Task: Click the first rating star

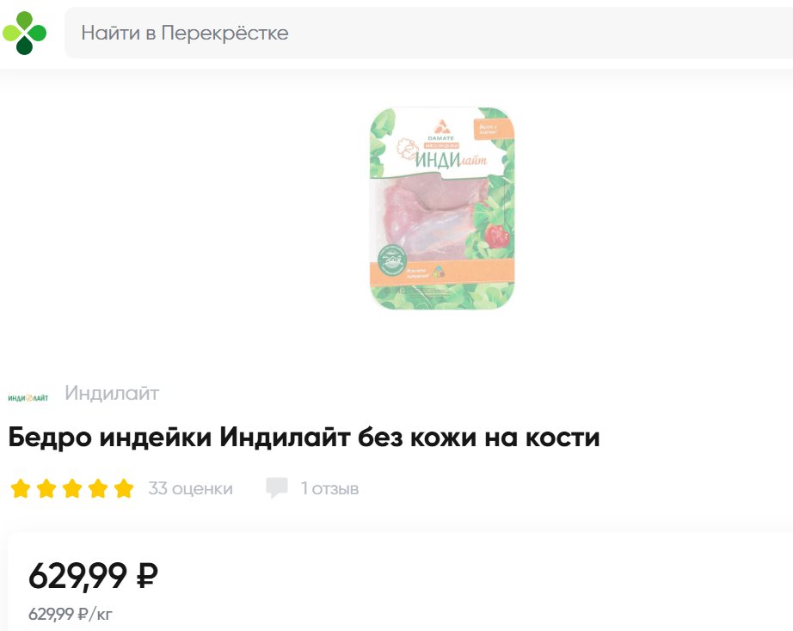Action: click(21, 488)
